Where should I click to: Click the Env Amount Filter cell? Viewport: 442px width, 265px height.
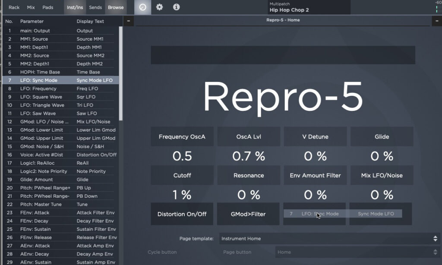tap(315, 175)
